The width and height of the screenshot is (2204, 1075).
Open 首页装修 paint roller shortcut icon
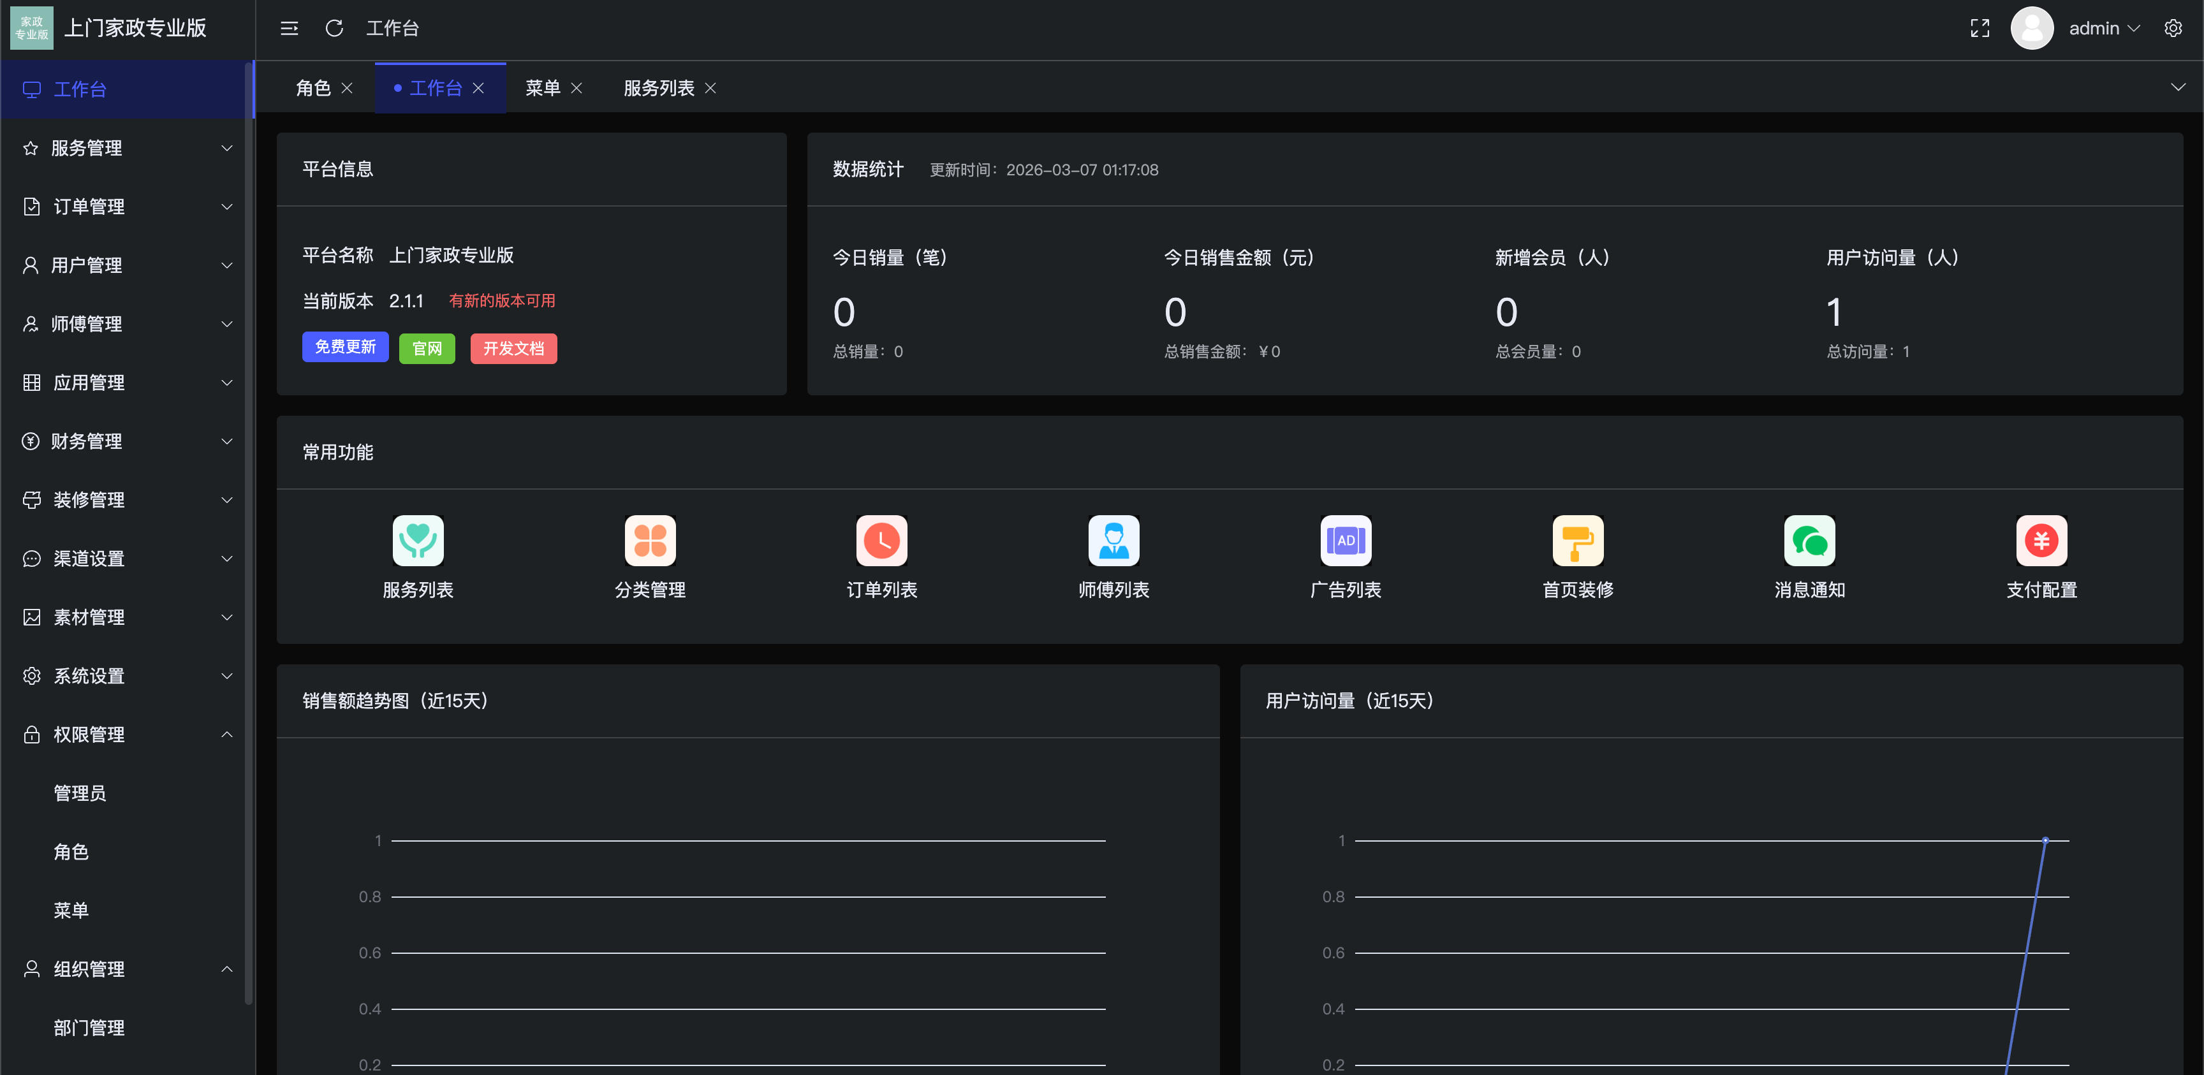pyautogui.click(x=1578, y=539)
